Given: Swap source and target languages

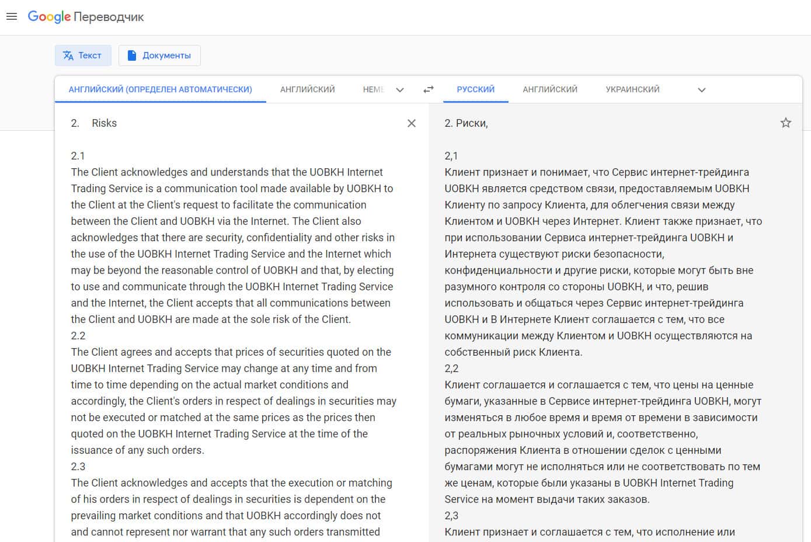Looking at the screenshot, I should point(429,89).
